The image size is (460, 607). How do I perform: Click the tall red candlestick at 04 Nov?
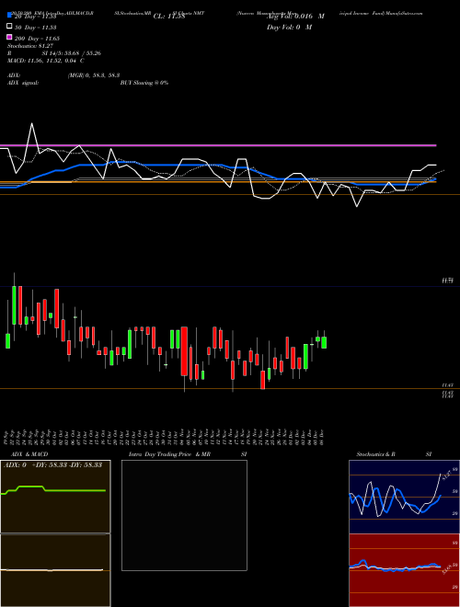coord(184,351)
